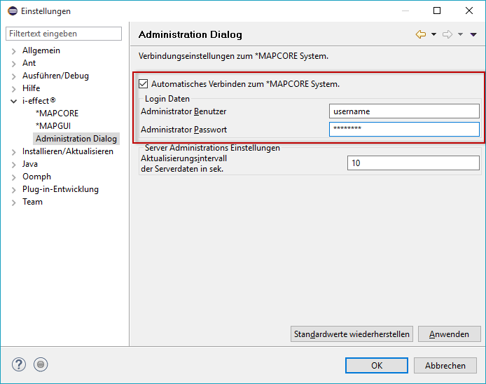Focus the Administrator Passwort field
The height and width of the screenshot is (384, 486).
tap(404, 129)
